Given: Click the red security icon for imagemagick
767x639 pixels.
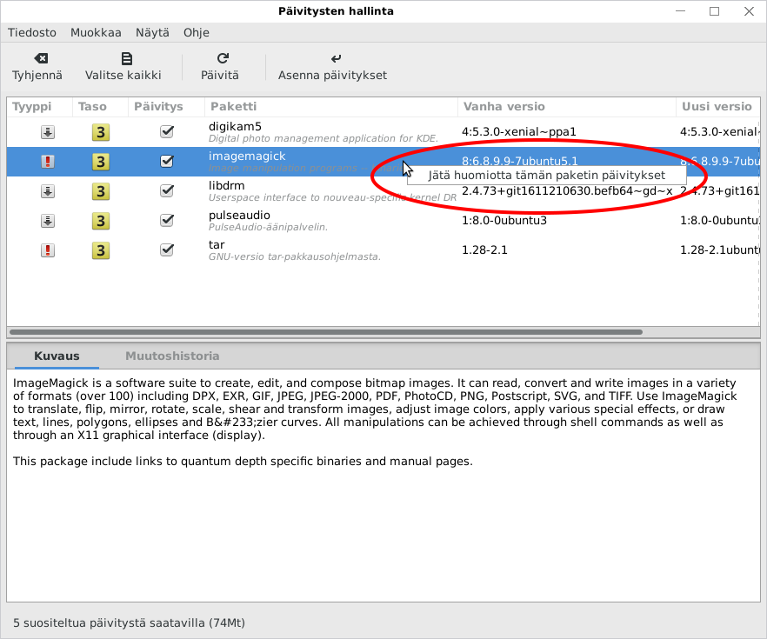Looking at the screenshot, I should point(48,162).
